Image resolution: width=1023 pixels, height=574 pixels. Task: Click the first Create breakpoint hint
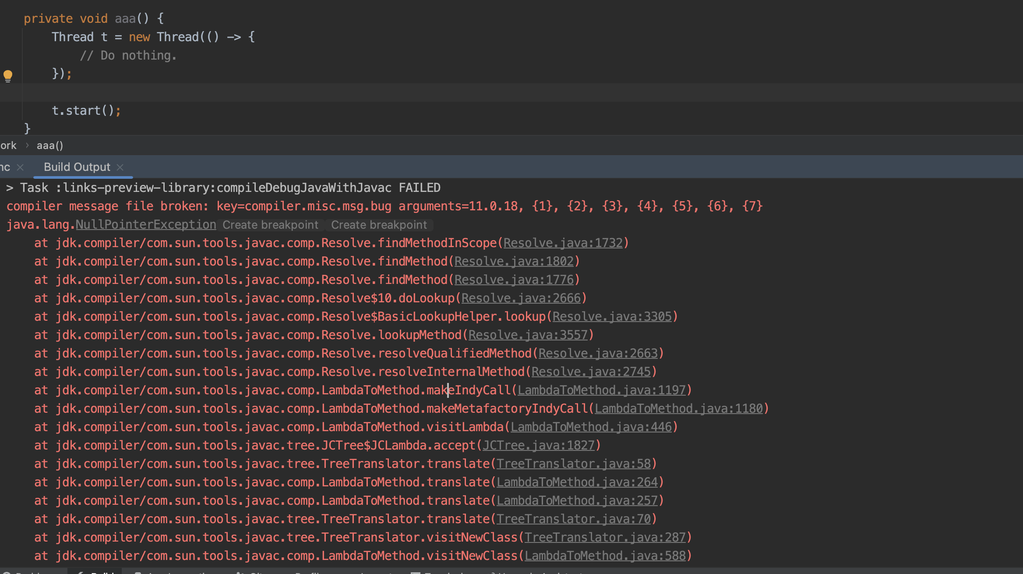270,225
